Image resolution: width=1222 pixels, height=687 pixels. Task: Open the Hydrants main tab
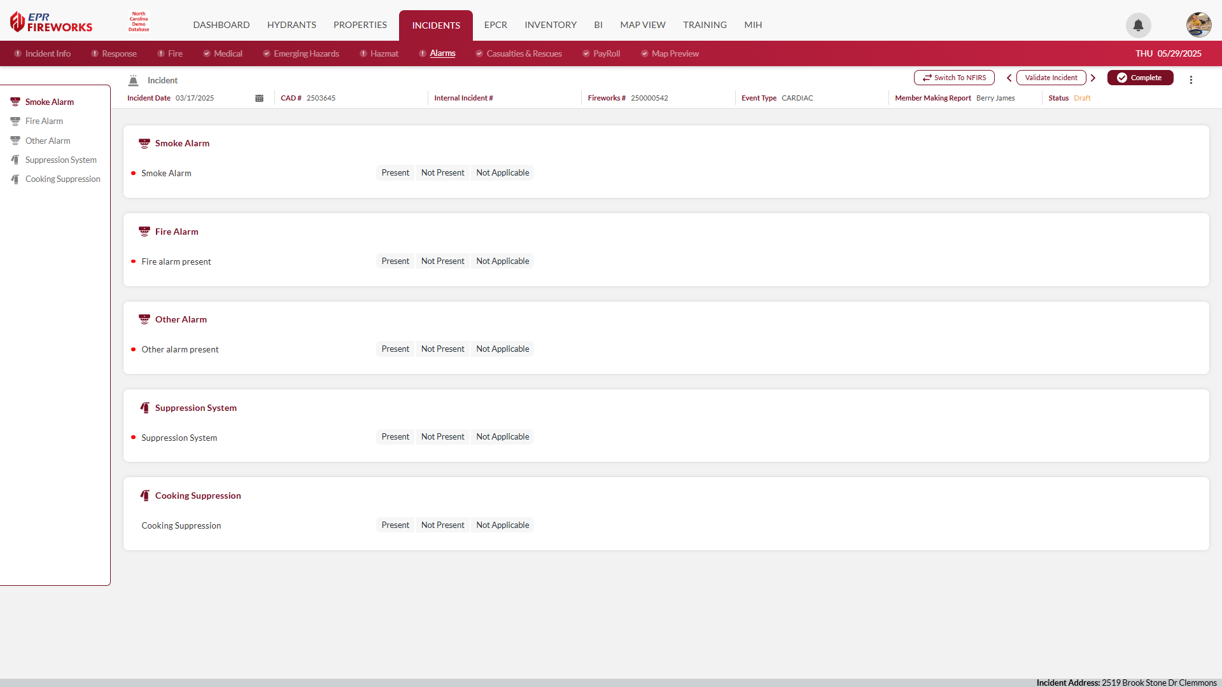(x=291, y=25)
